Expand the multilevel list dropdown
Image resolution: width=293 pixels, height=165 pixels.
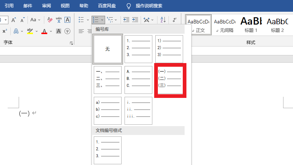[x=116, y=20]
